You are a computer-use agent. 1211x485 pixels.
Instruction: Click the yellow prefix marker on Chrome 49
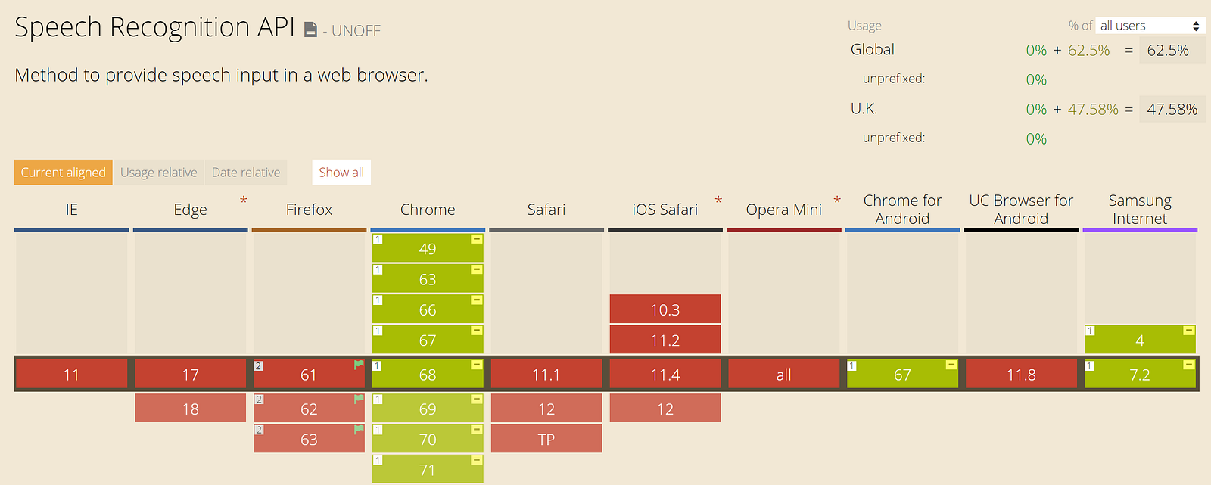click(477, 239)
